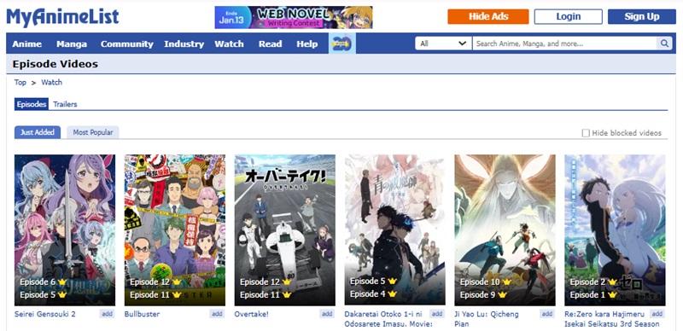This screenshot has height=331, width=683.
Task: Click the Overtake! poster thumbnail
Action: [285, 230]
